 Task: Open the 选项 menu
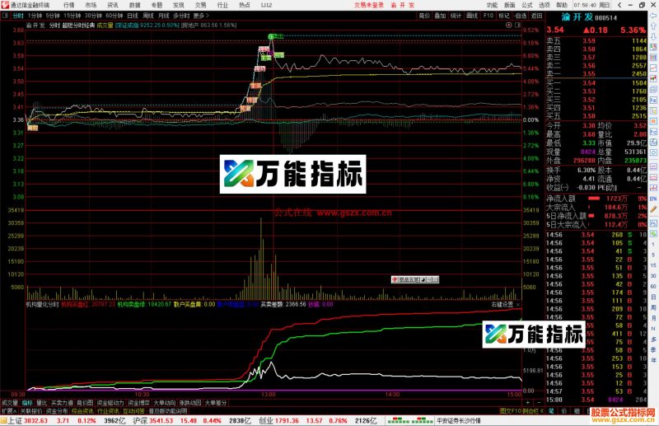(x=544, y=5)
